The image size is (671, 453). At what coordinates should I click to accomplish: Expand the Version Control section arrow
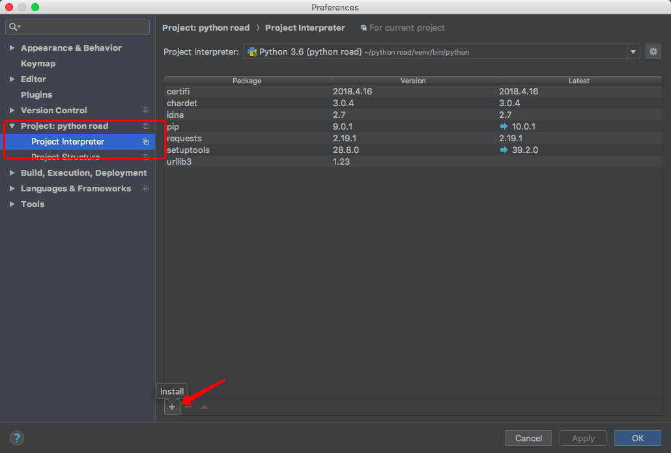click(x=12, y=110)
